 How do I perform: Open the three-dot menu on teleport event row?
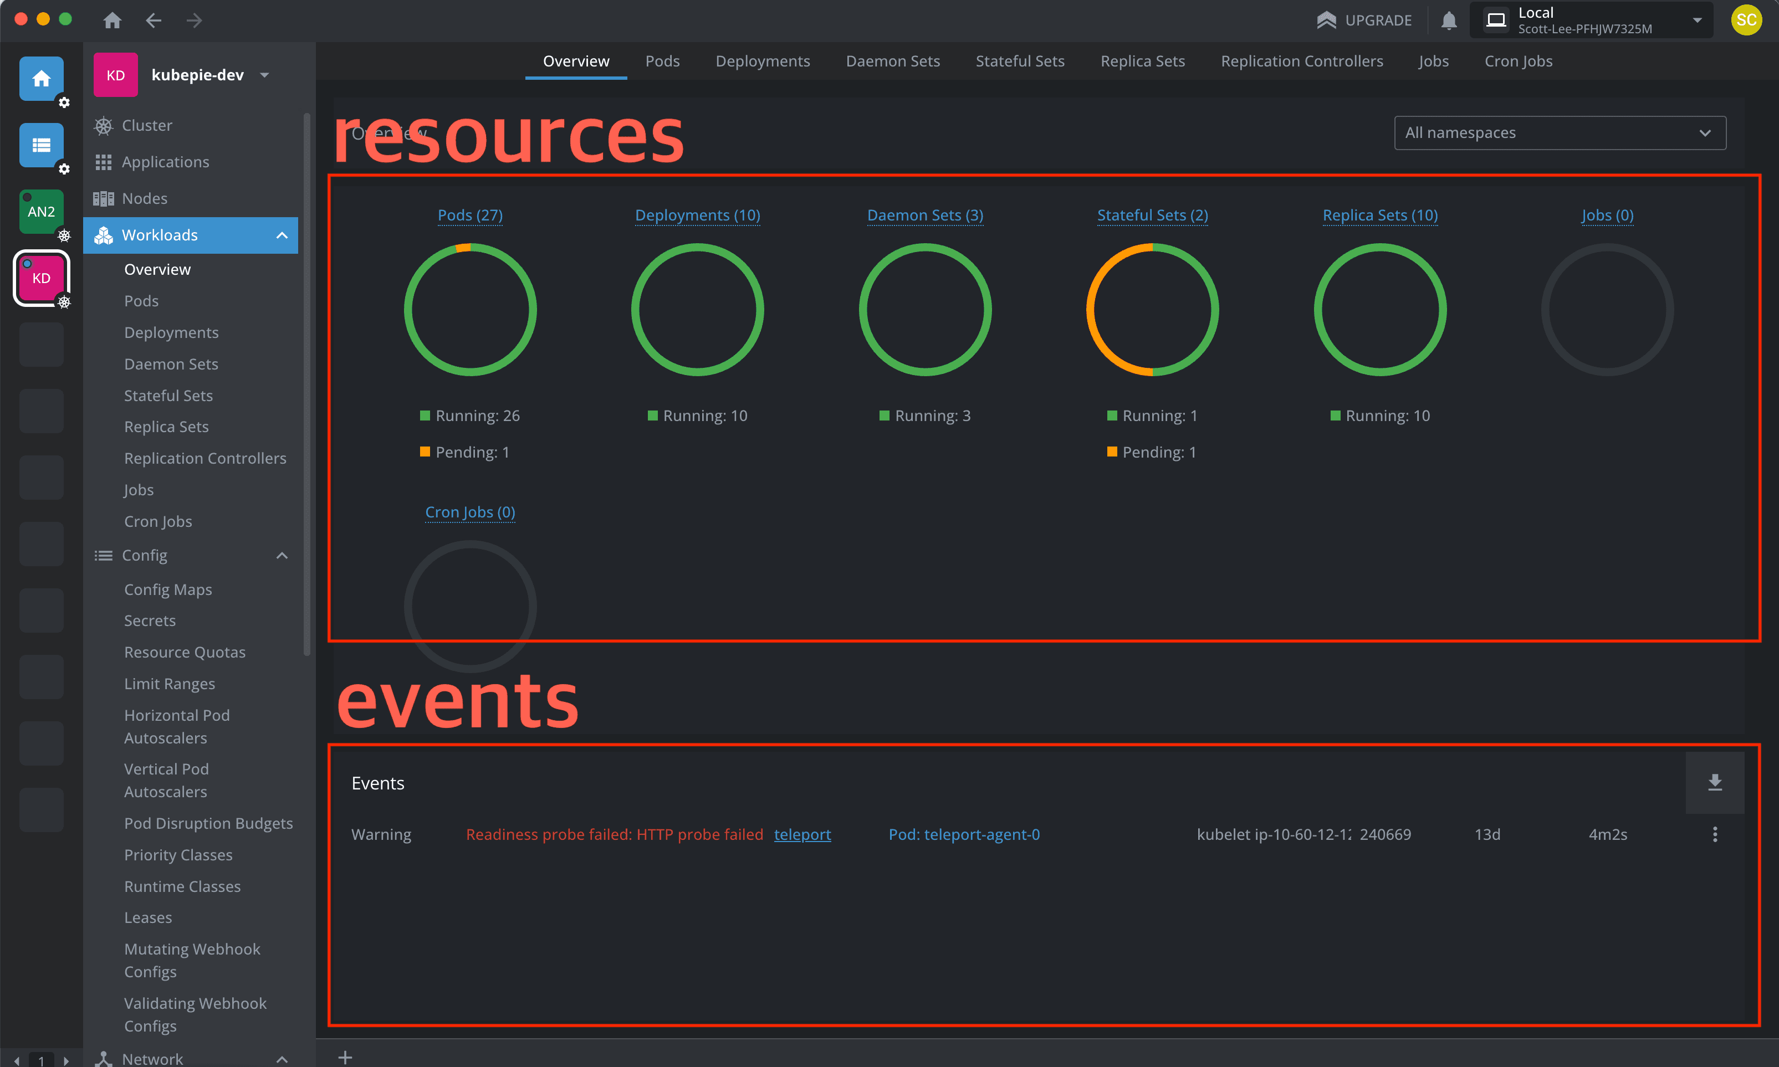tap(1715, 834)
